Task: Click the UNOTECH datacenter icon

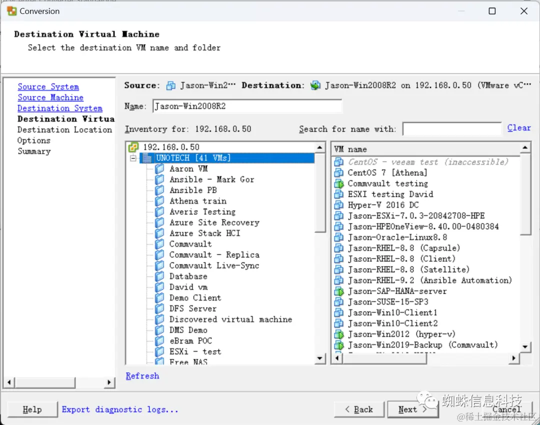Action: [x=147, y=158]
